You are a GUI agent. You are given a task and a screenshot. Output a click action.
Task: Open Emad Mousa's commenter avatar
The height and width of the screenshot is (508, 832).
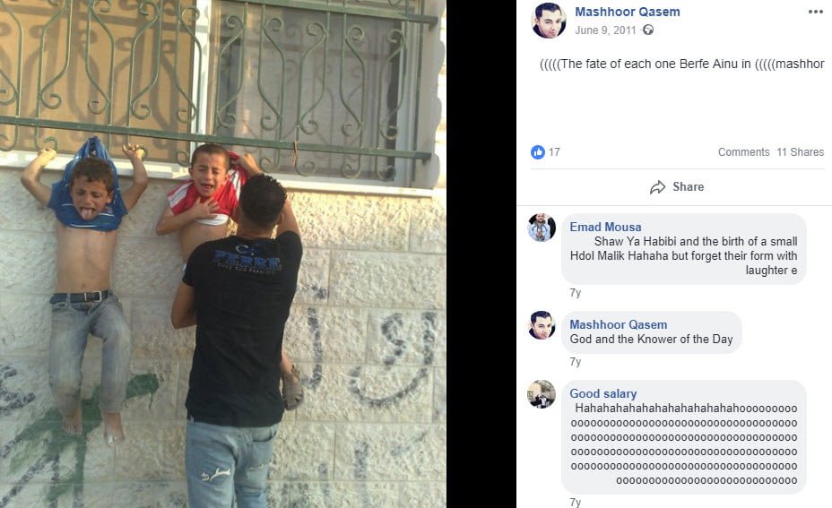(542, 228)
